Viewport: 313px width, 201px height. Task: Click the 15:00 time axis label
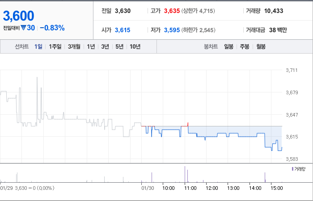pos(277,188)
